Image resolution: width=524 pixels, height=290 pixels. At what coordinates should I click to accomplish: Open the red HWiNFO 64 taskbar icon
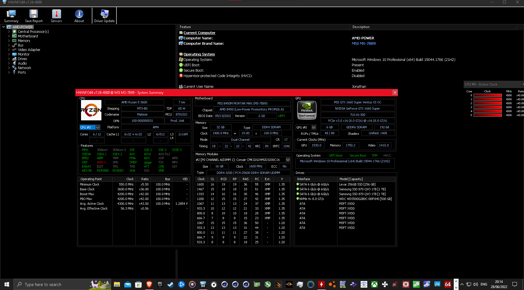448,284
